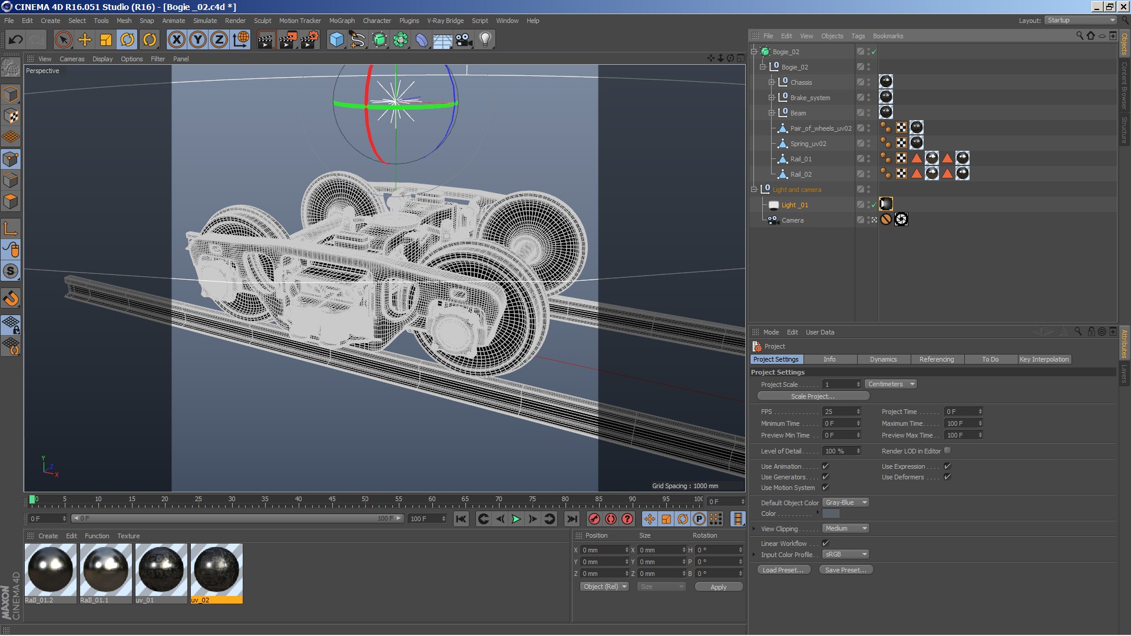The height and width of the screenshot is (636, 1131).
Task: Open the V-Ray Bridge menu
Action: click(445, 21)
